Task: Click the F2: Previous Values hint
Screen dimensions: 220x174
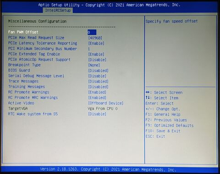Action: tap(166, 120)
